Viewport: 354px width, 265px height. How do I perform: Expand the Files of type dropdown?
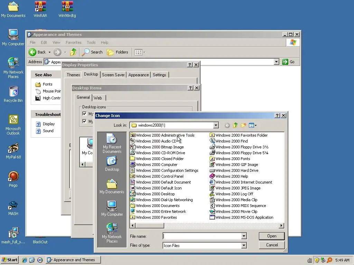point(244,245)
